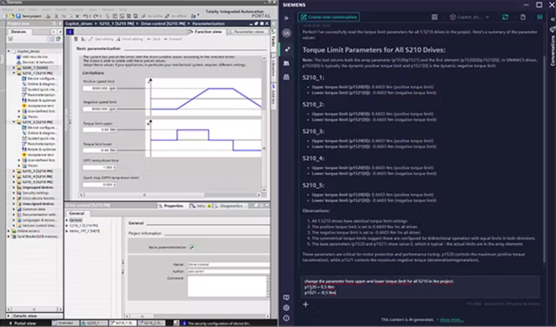Expand Motor_1FT_1 in inspector tree
The image size is (556, 327).
pos(66,231)
